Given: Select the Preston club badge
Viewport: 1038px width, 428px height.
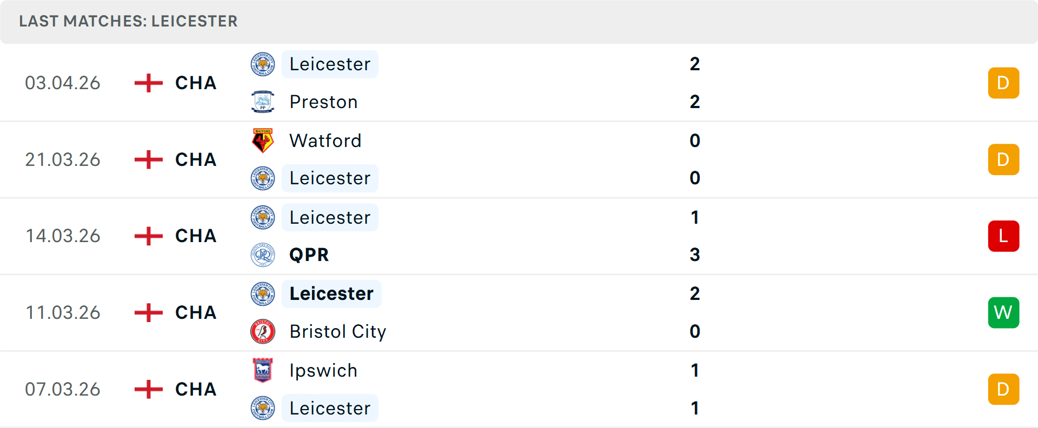Looking at the screenshot, I should pos(263,102).
